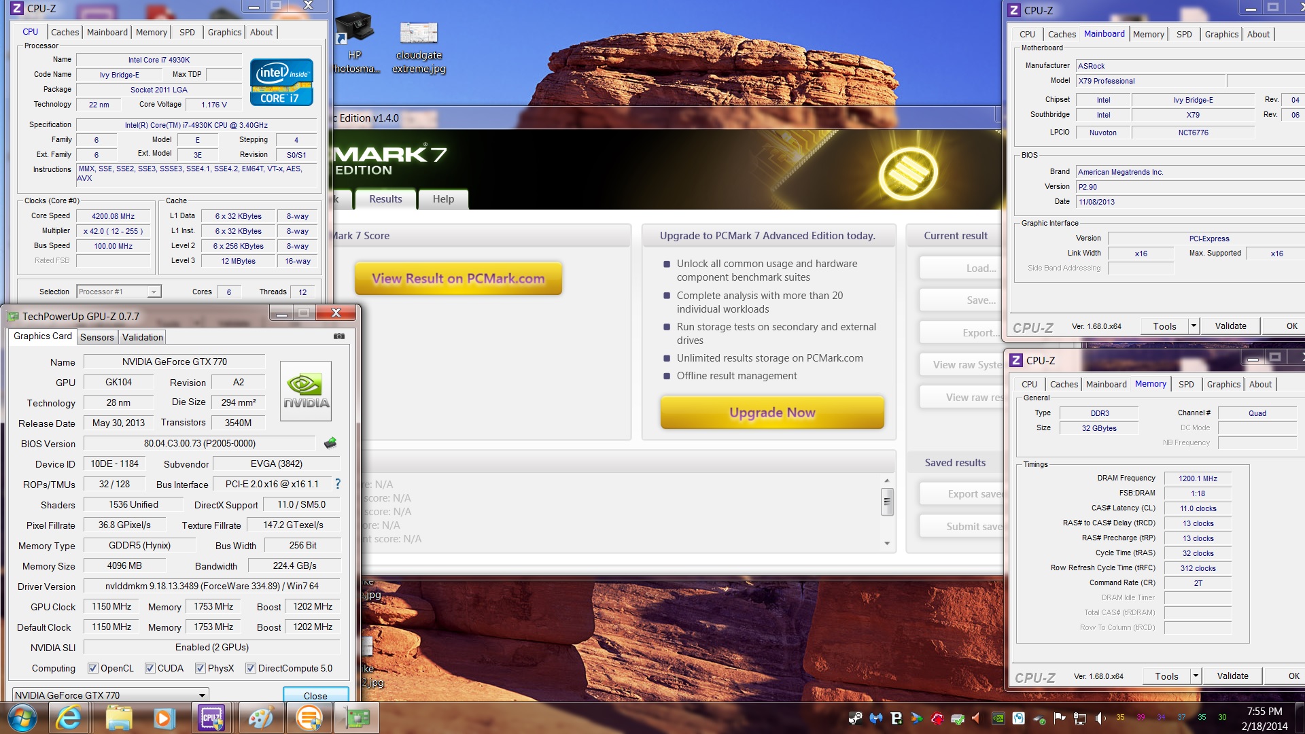1305x734 pixels.
Task: Take GPU-Z screenshot with camera icon
Action: 339,336
